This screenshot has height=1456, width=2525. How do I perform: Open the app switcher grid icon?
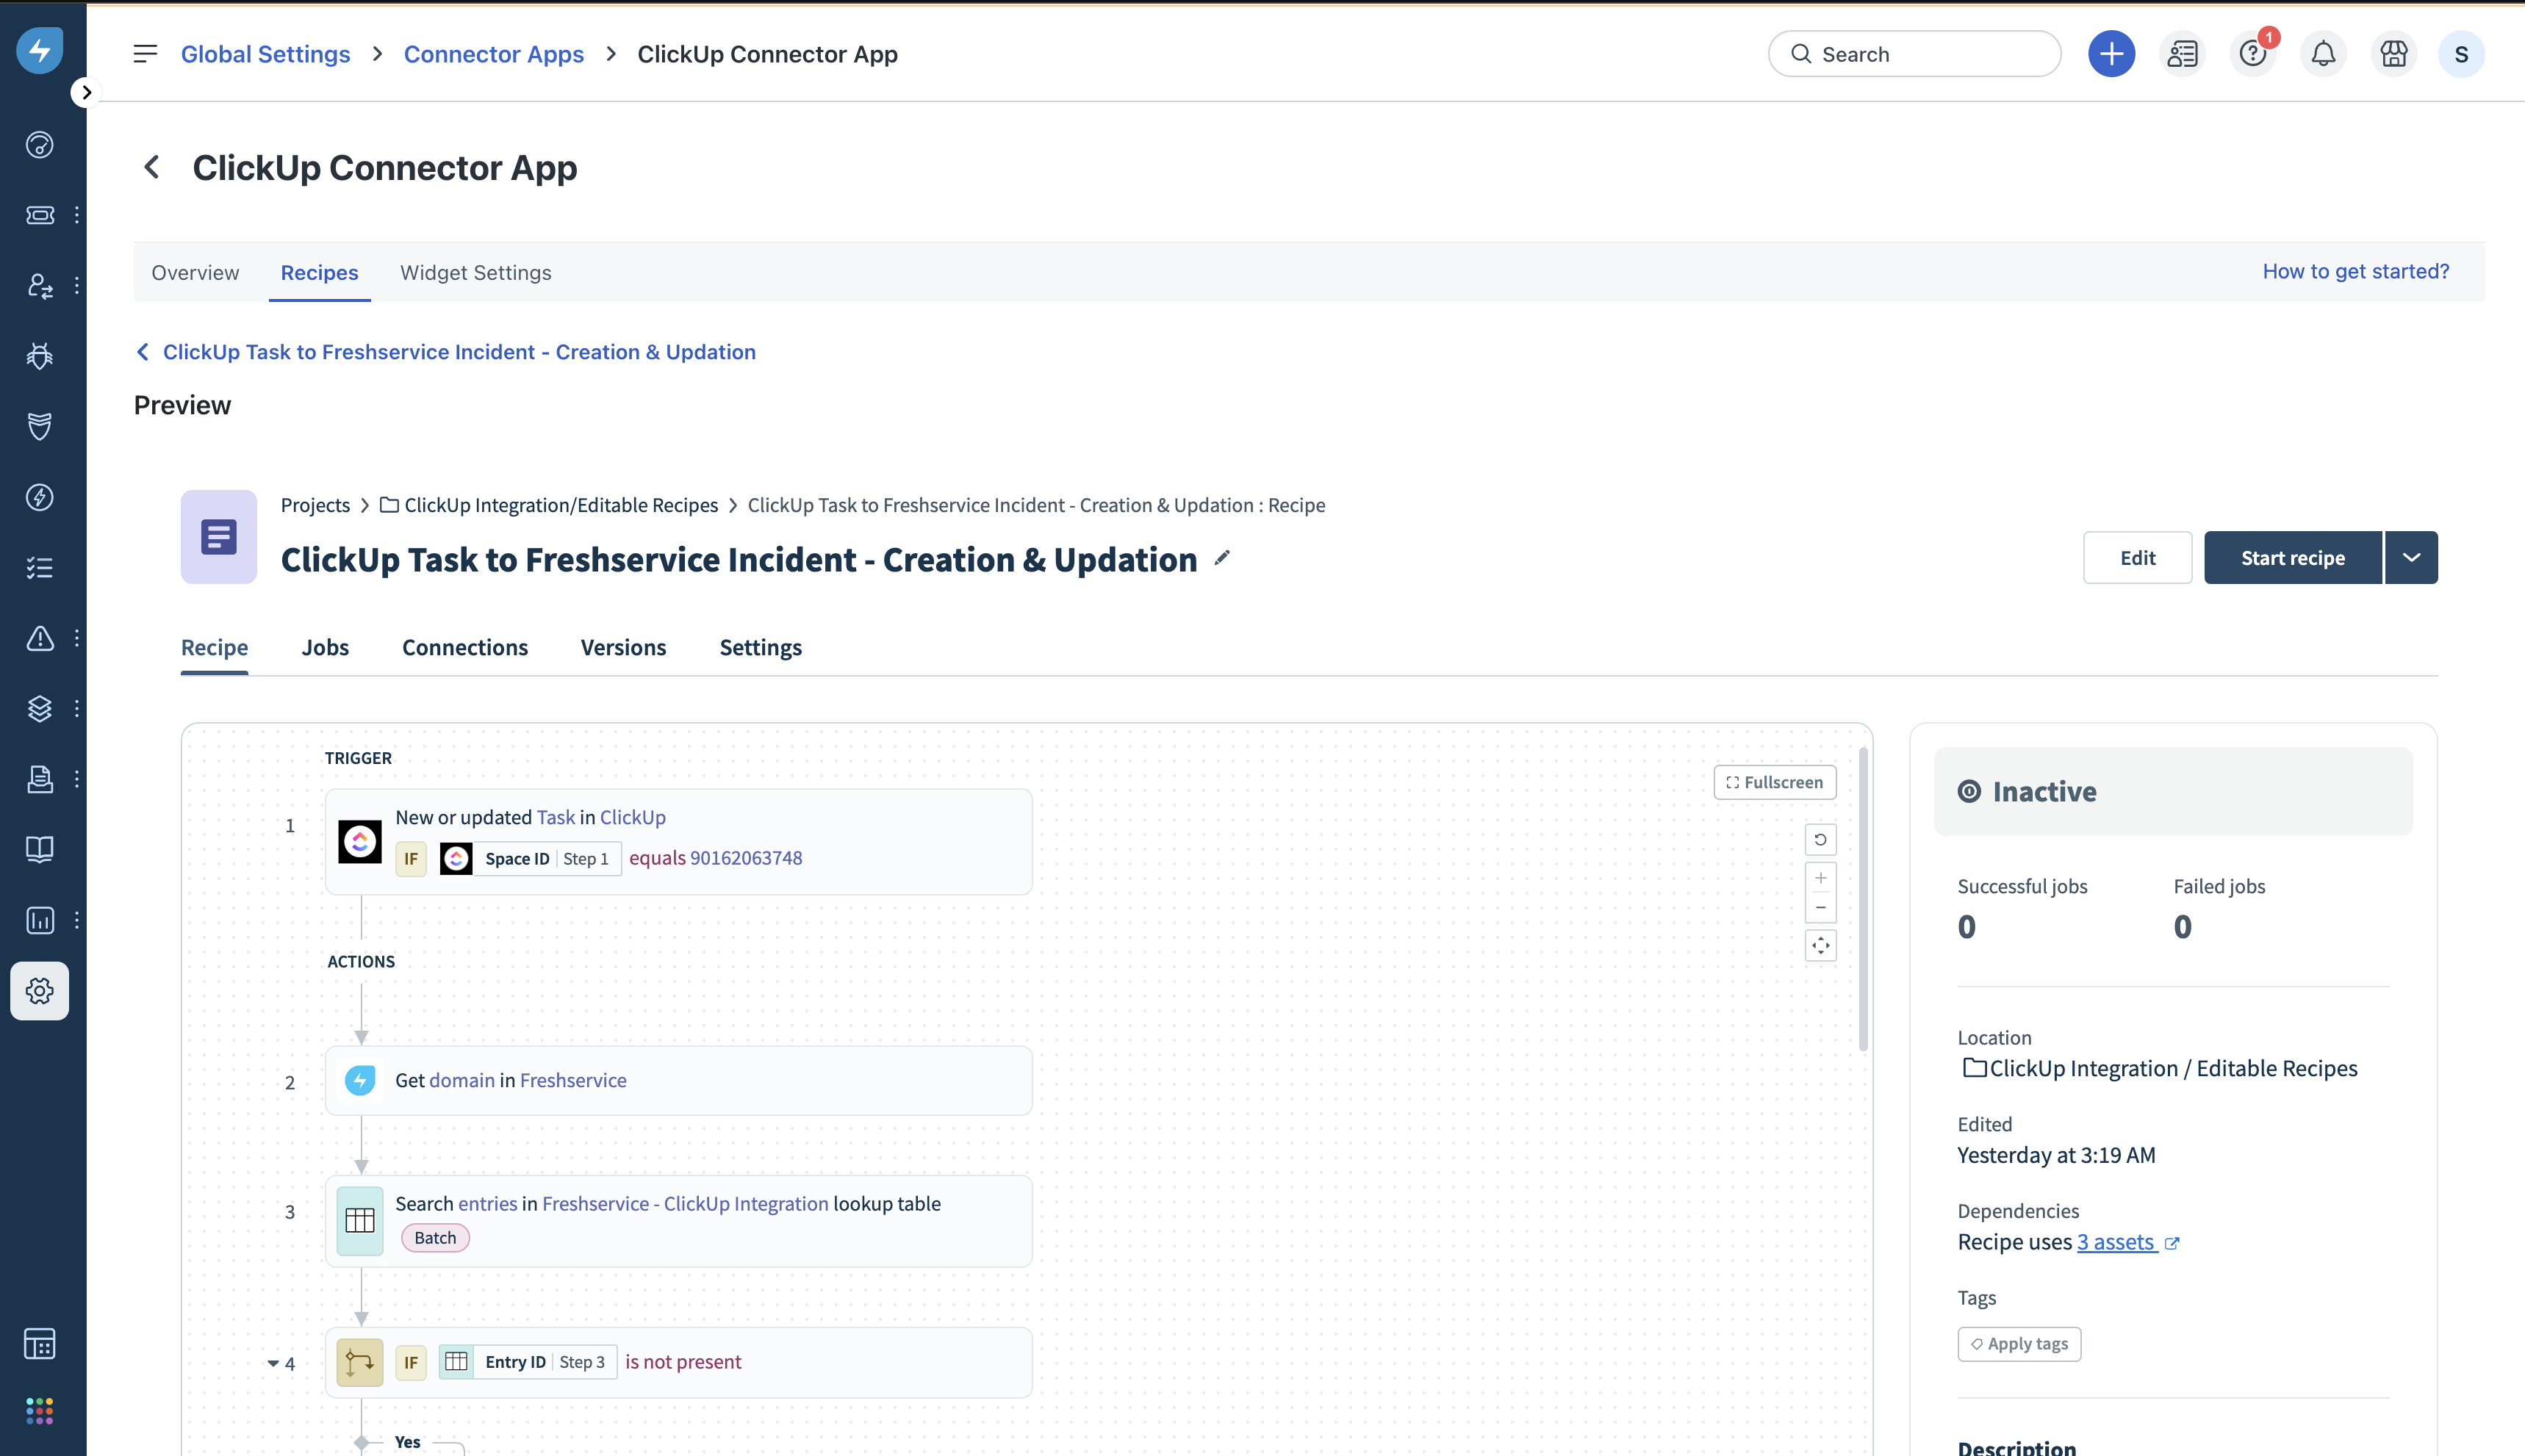[x=40, y=1411]
